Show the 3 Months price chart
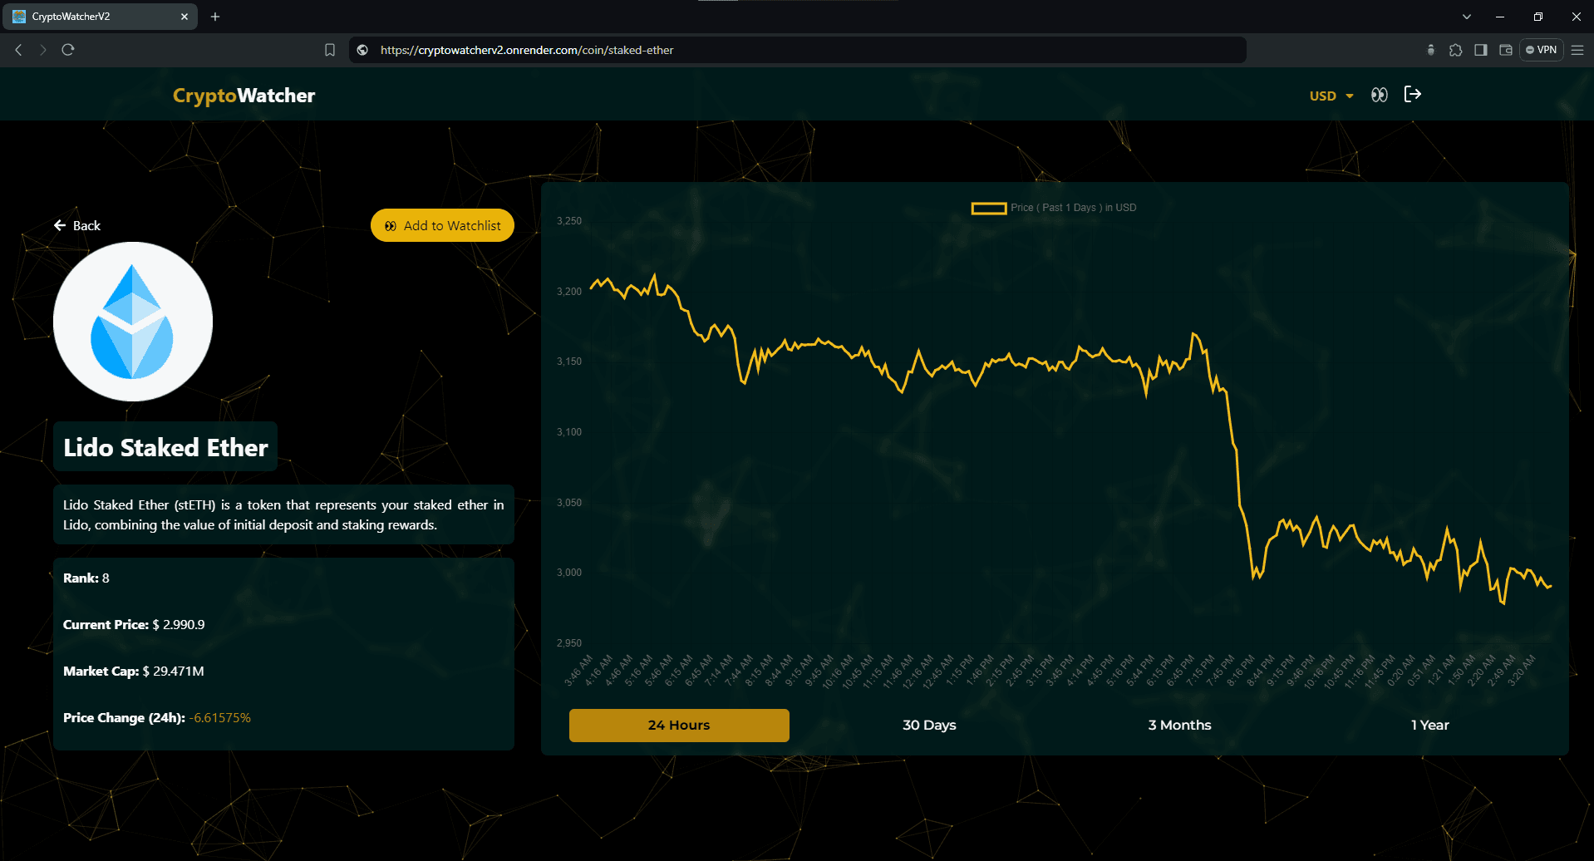 [1179, 725]
